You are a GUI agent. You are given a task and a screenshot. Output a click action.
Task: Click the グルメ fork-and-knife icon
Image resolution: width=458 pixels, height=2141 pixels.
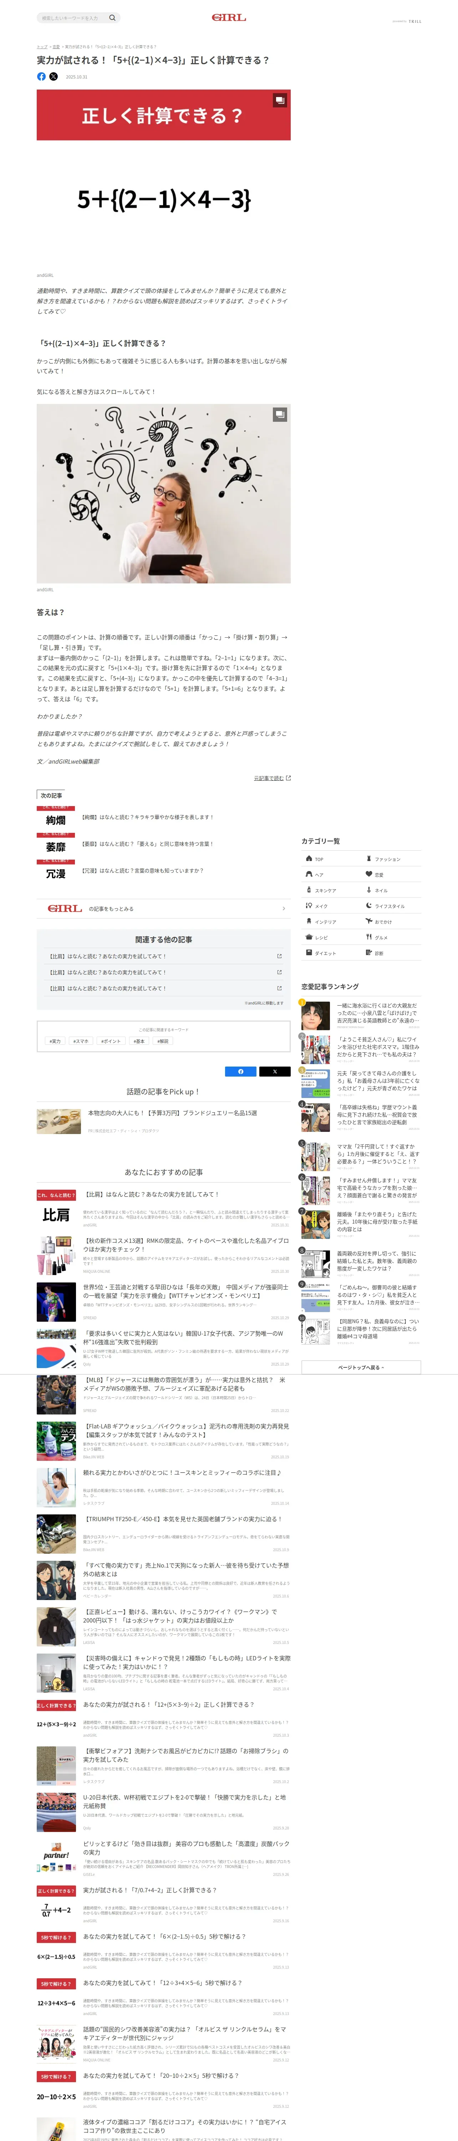(369, 937)
